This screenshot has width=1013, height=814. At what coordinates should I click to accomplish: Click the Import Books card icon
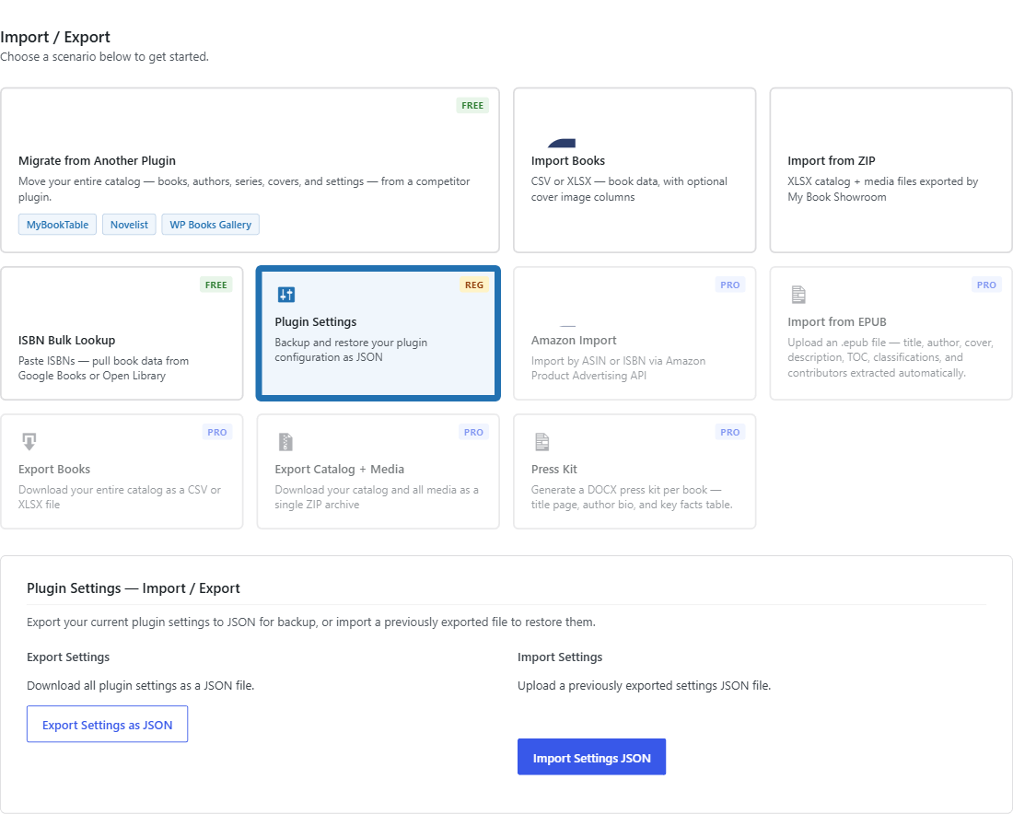coord(562,143)
